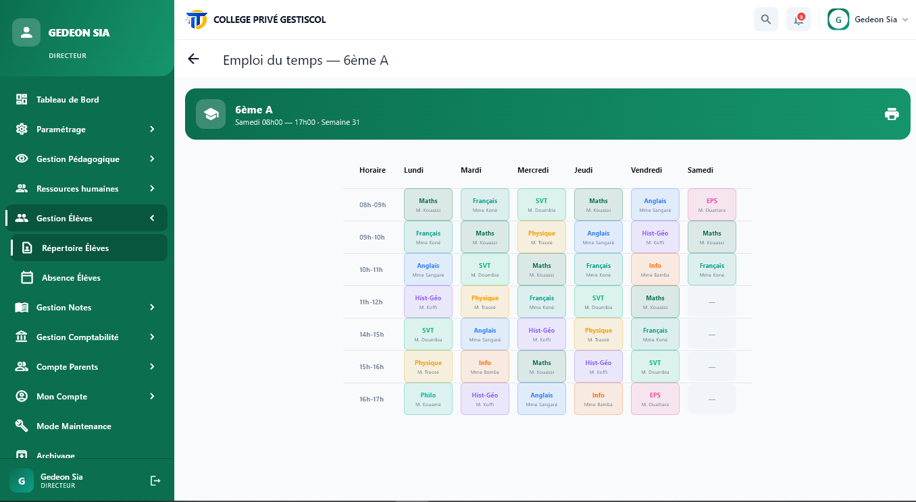This screenshot has height=502, width=916.
Task: Select Samedi 10h-11h Français card
Action: coord(712,269)
